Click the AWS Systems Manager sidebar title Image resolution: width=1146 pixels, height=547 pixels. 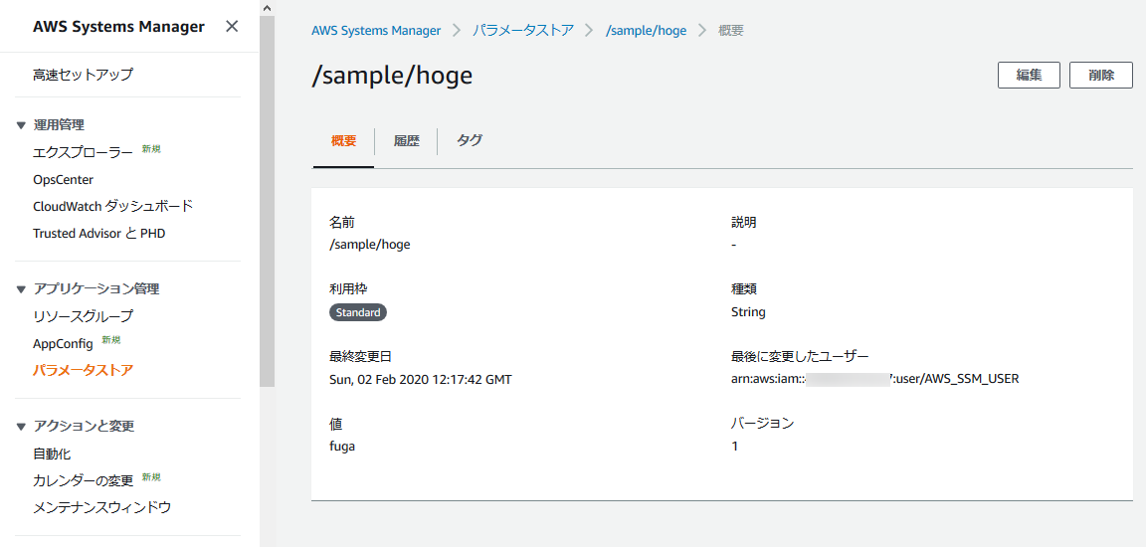tap(118, 27)
